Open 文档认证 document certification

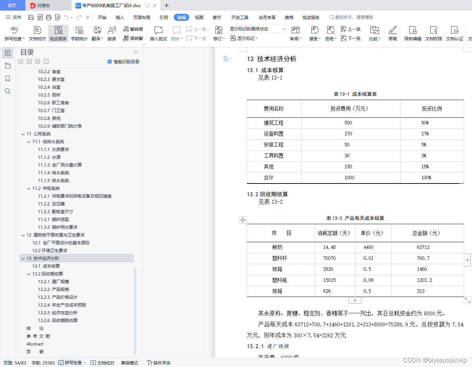pyautogui.click(x=455, y=34)
